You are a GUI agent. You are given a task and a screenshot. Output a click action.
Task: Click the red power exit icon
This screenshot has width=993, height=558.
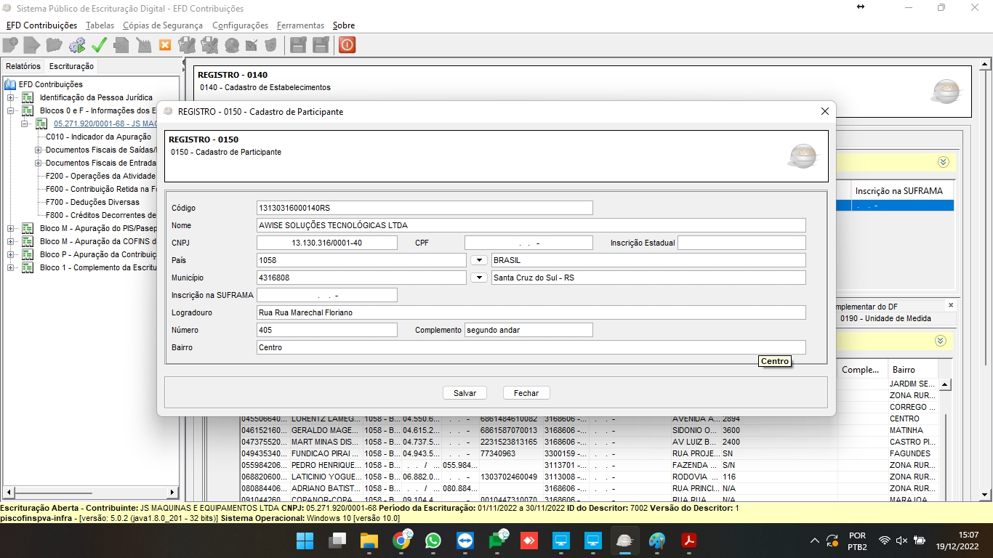pos(347,45)
